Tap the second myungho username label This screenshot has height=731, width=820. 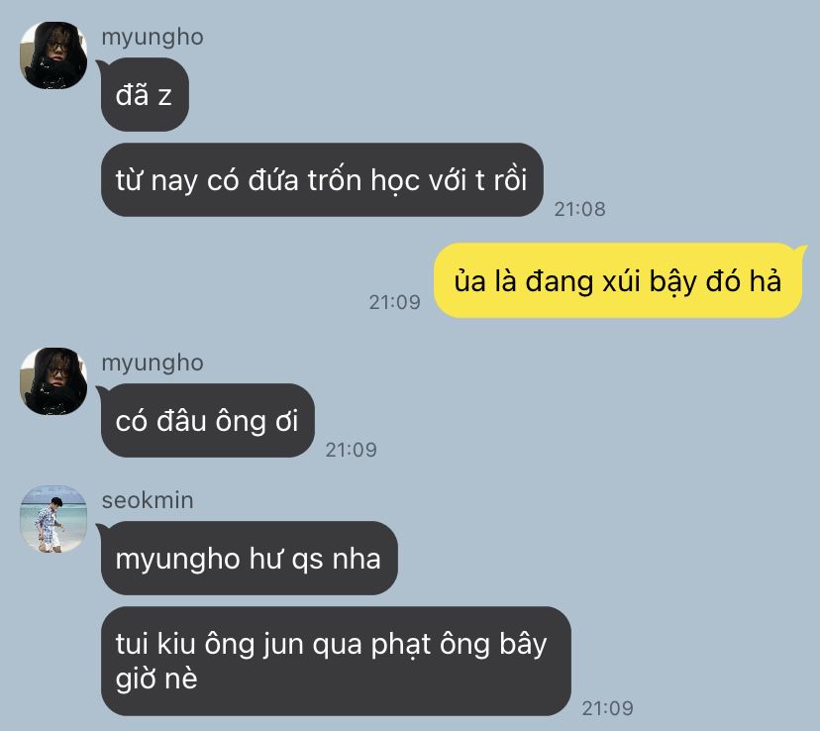pyautogui.click(x=153, y=363)
